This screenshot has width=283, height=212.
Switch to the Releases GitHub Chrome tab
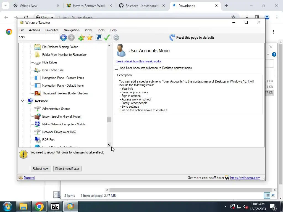tap(142, 6)
